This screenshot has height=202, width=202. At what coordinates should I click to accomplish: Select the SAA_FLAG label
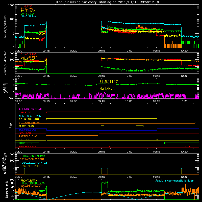25,133
